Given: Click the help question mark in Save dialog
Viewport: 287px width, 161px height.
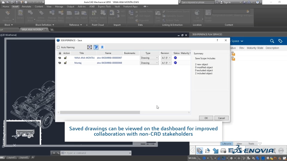Looking at the screenshot, I should [217, 40].
